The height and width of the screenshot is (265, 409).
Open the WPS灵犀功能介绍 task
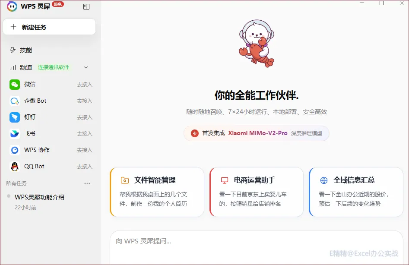tap(39, 197)
